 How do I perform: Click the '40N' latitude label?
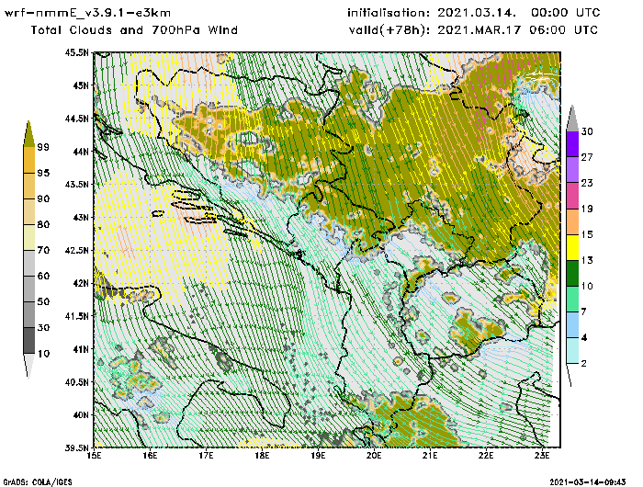(x=81, y=414)
